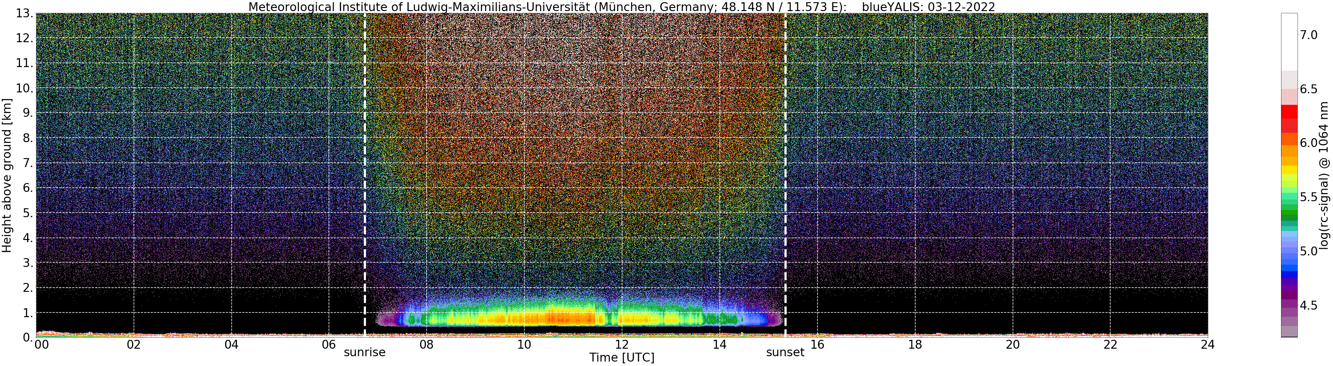The width and height of the screenshot is (1333, 366).
Task: Click the time tick label '20'
Action: [x=1012, y=344]
